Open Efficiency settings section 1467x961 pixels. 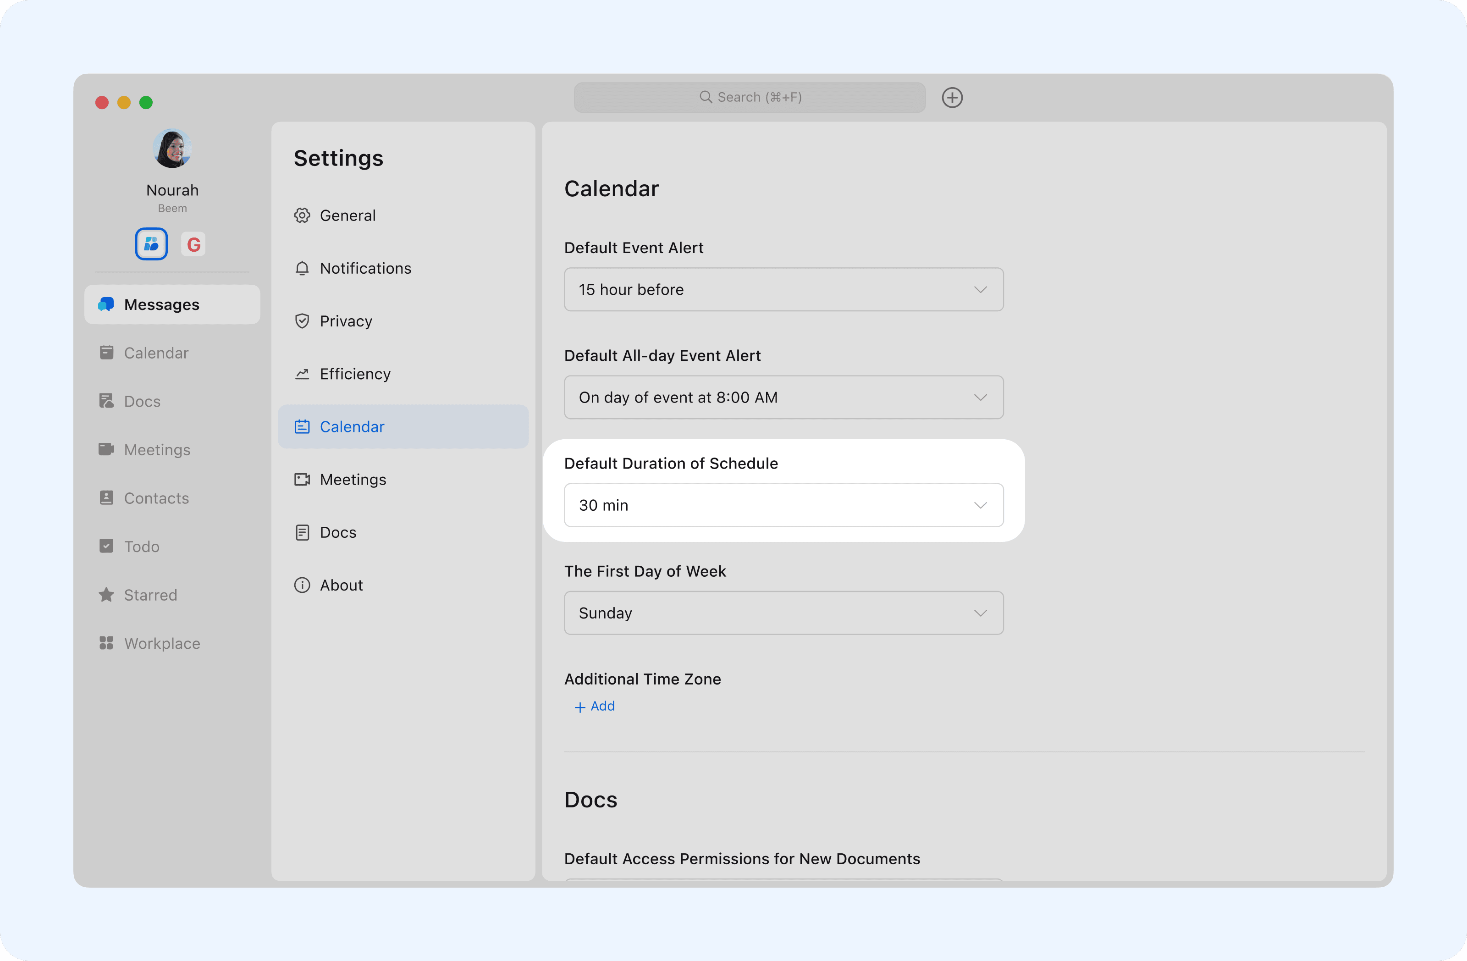354,374
